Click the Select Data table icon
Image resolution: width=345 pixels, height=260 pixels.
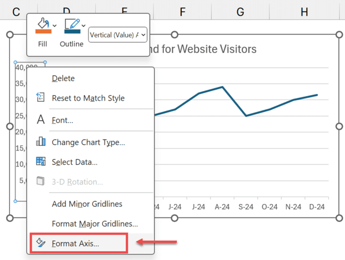tap(41, 162)
